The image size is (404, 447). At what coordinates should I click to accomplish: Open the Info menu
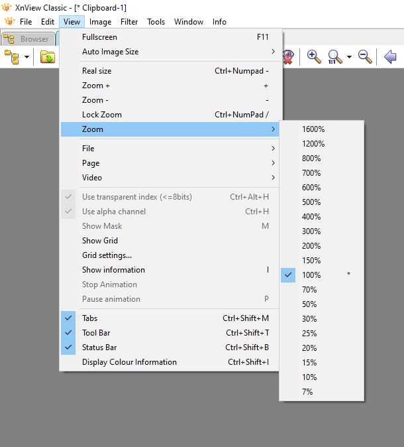pyautogui.click(x=219, y=22)
